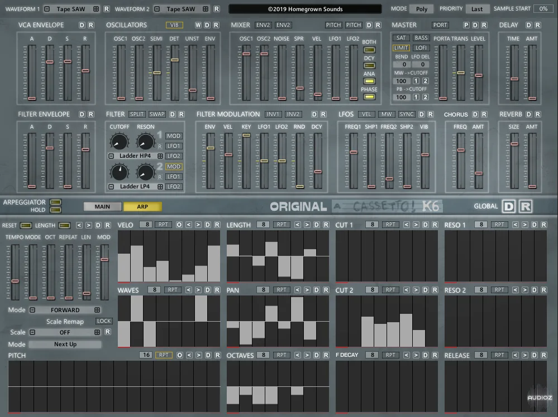The height and width of the screenshot is (417, 558).
Task: Click the VCA ENVELOPE R randomize button
Action: (x=91, y=25)
